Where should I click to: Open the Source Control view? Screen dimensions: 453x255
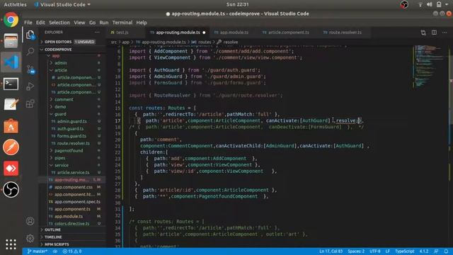click(x=30, y=69)
